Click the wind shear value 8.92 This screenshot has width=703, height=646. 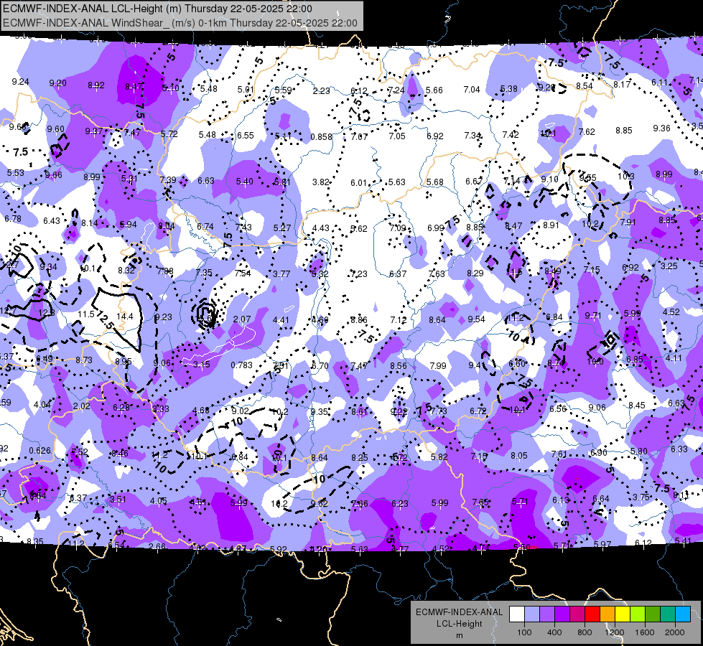pyautogui.click(x=96, y=85)
